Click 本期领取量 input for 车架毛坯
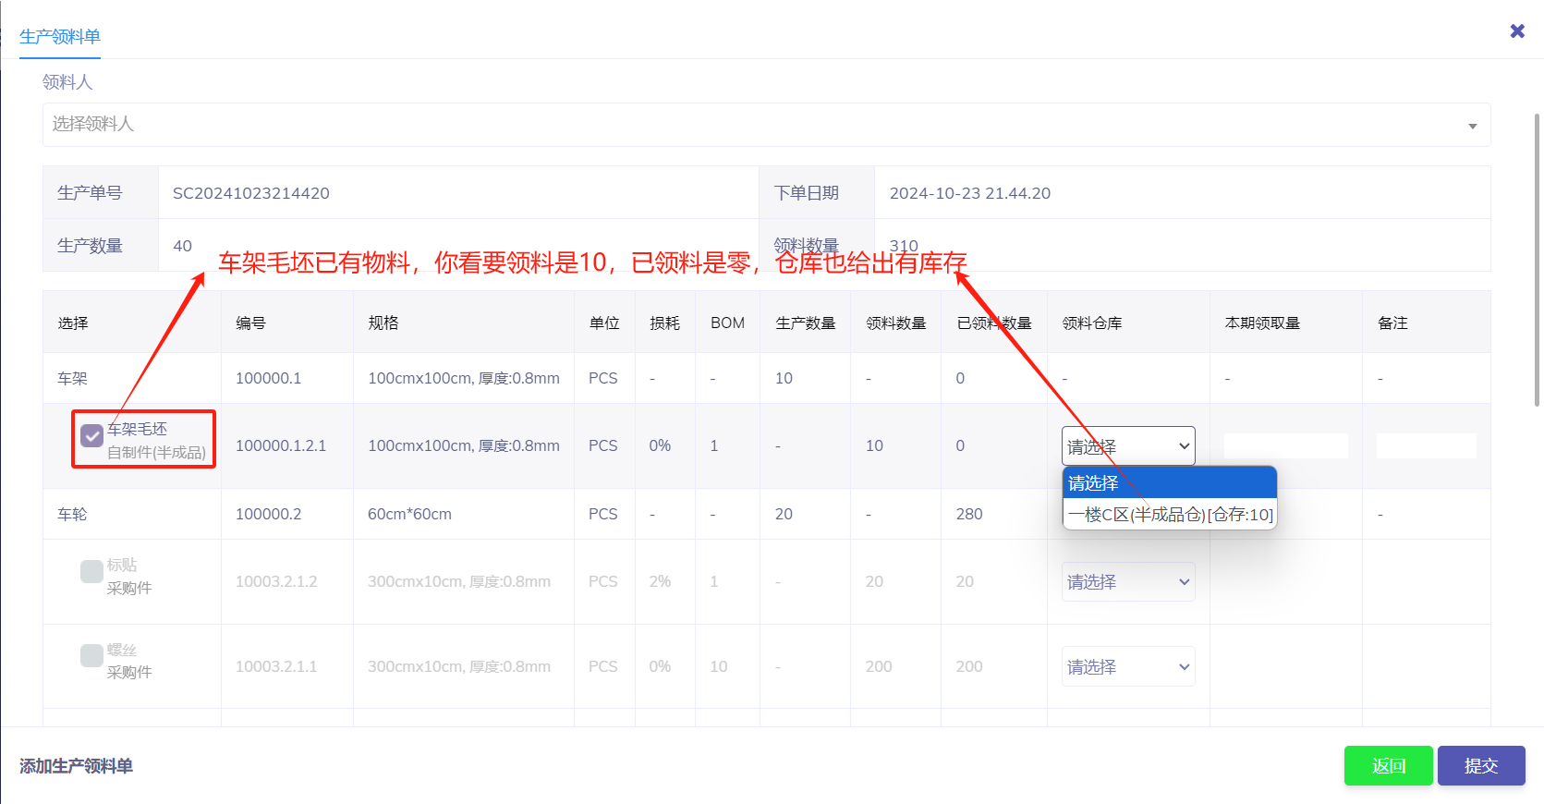This screenshot has width=1544, height=804. [x=1285, y=446]
